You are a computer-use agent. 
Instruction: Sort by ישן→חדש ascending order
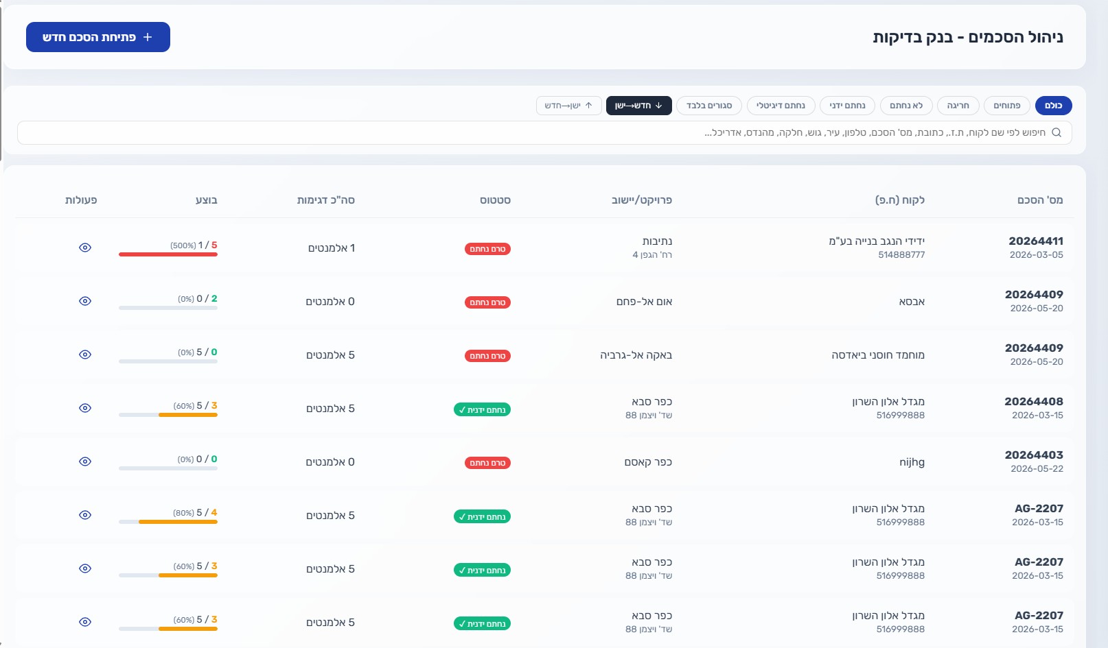(568, 106)
